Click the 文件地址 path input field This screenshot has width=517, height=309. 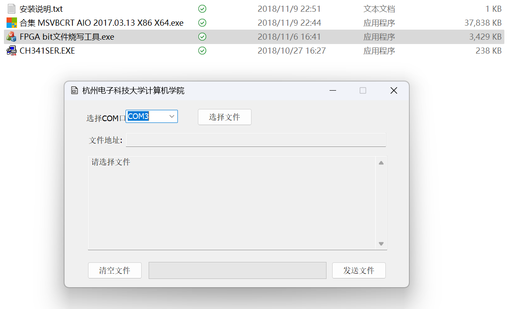point(255,140)
